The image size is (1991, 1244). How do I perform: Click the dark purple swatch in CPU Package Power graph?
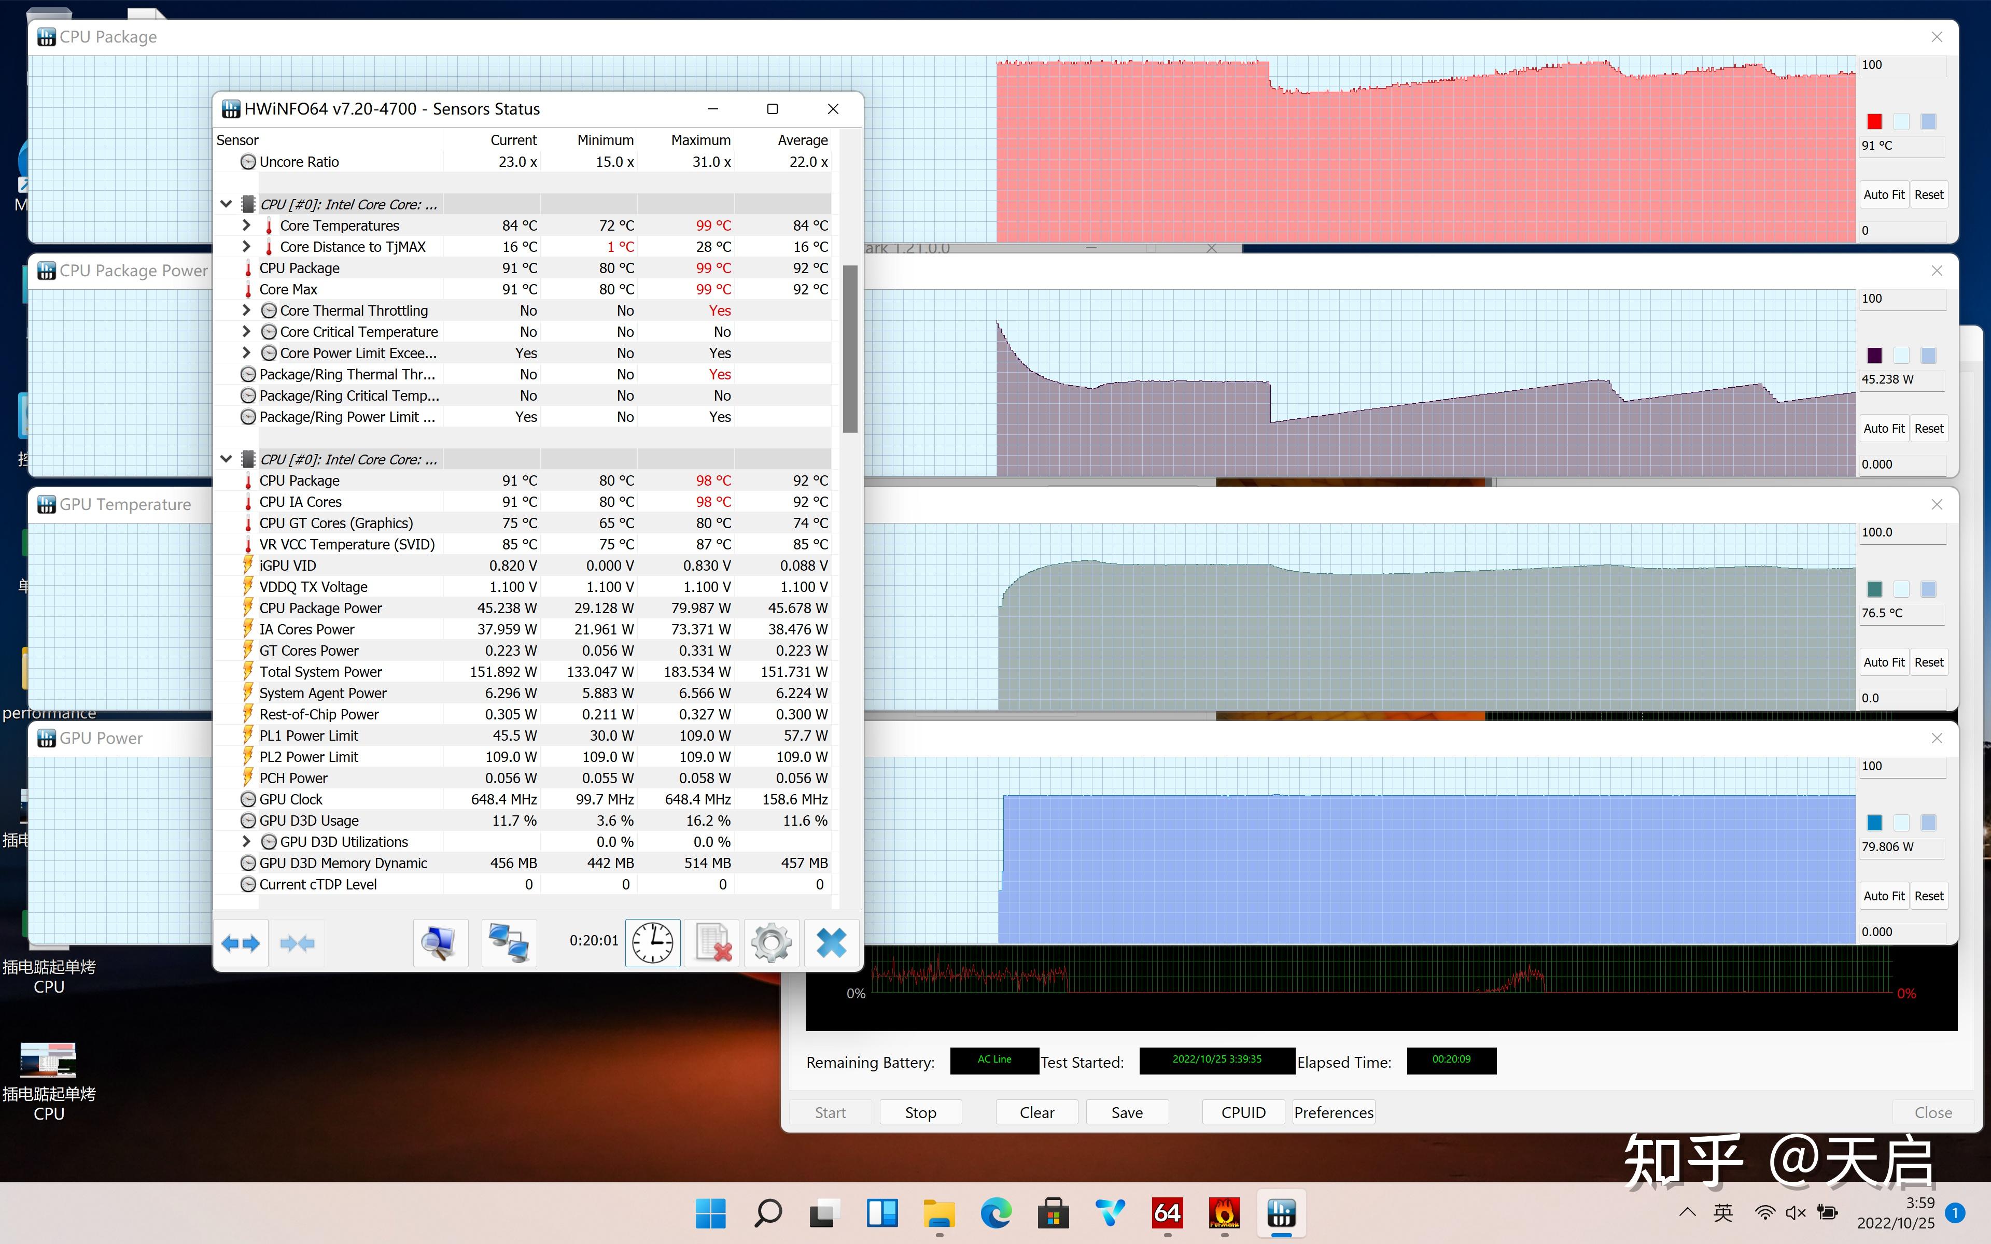(1874, 356)
